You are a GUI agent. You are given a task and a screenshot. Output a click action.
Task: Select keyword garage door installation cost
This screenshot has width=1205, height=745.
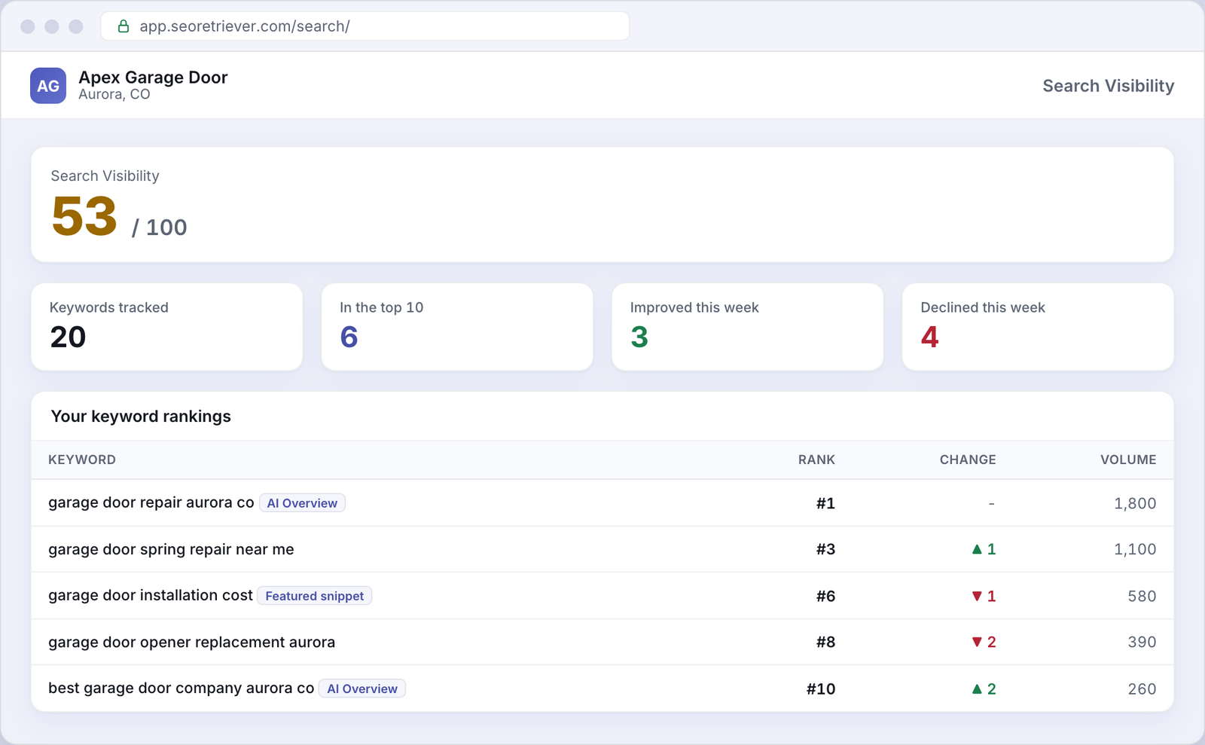pos(151,595)
